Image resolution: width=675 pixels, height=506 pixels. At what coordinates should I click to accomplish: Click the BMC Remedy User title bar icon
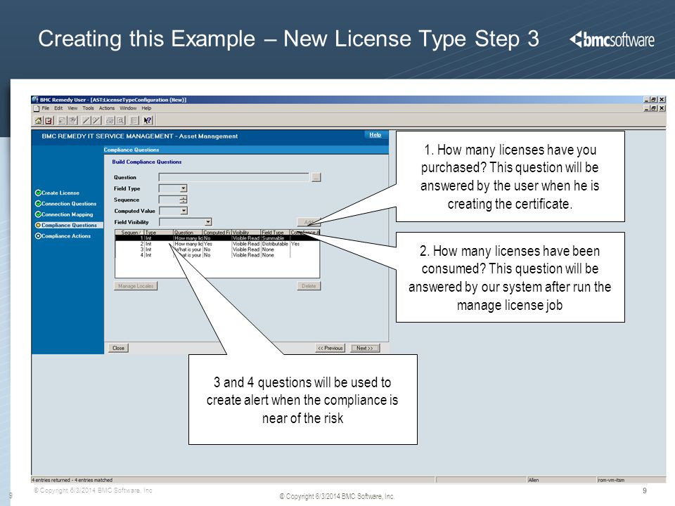coord(35,99)
